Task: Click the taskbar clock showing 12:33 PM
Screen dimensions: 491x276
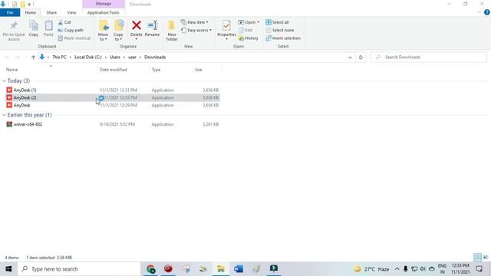Action: point(460,269)
